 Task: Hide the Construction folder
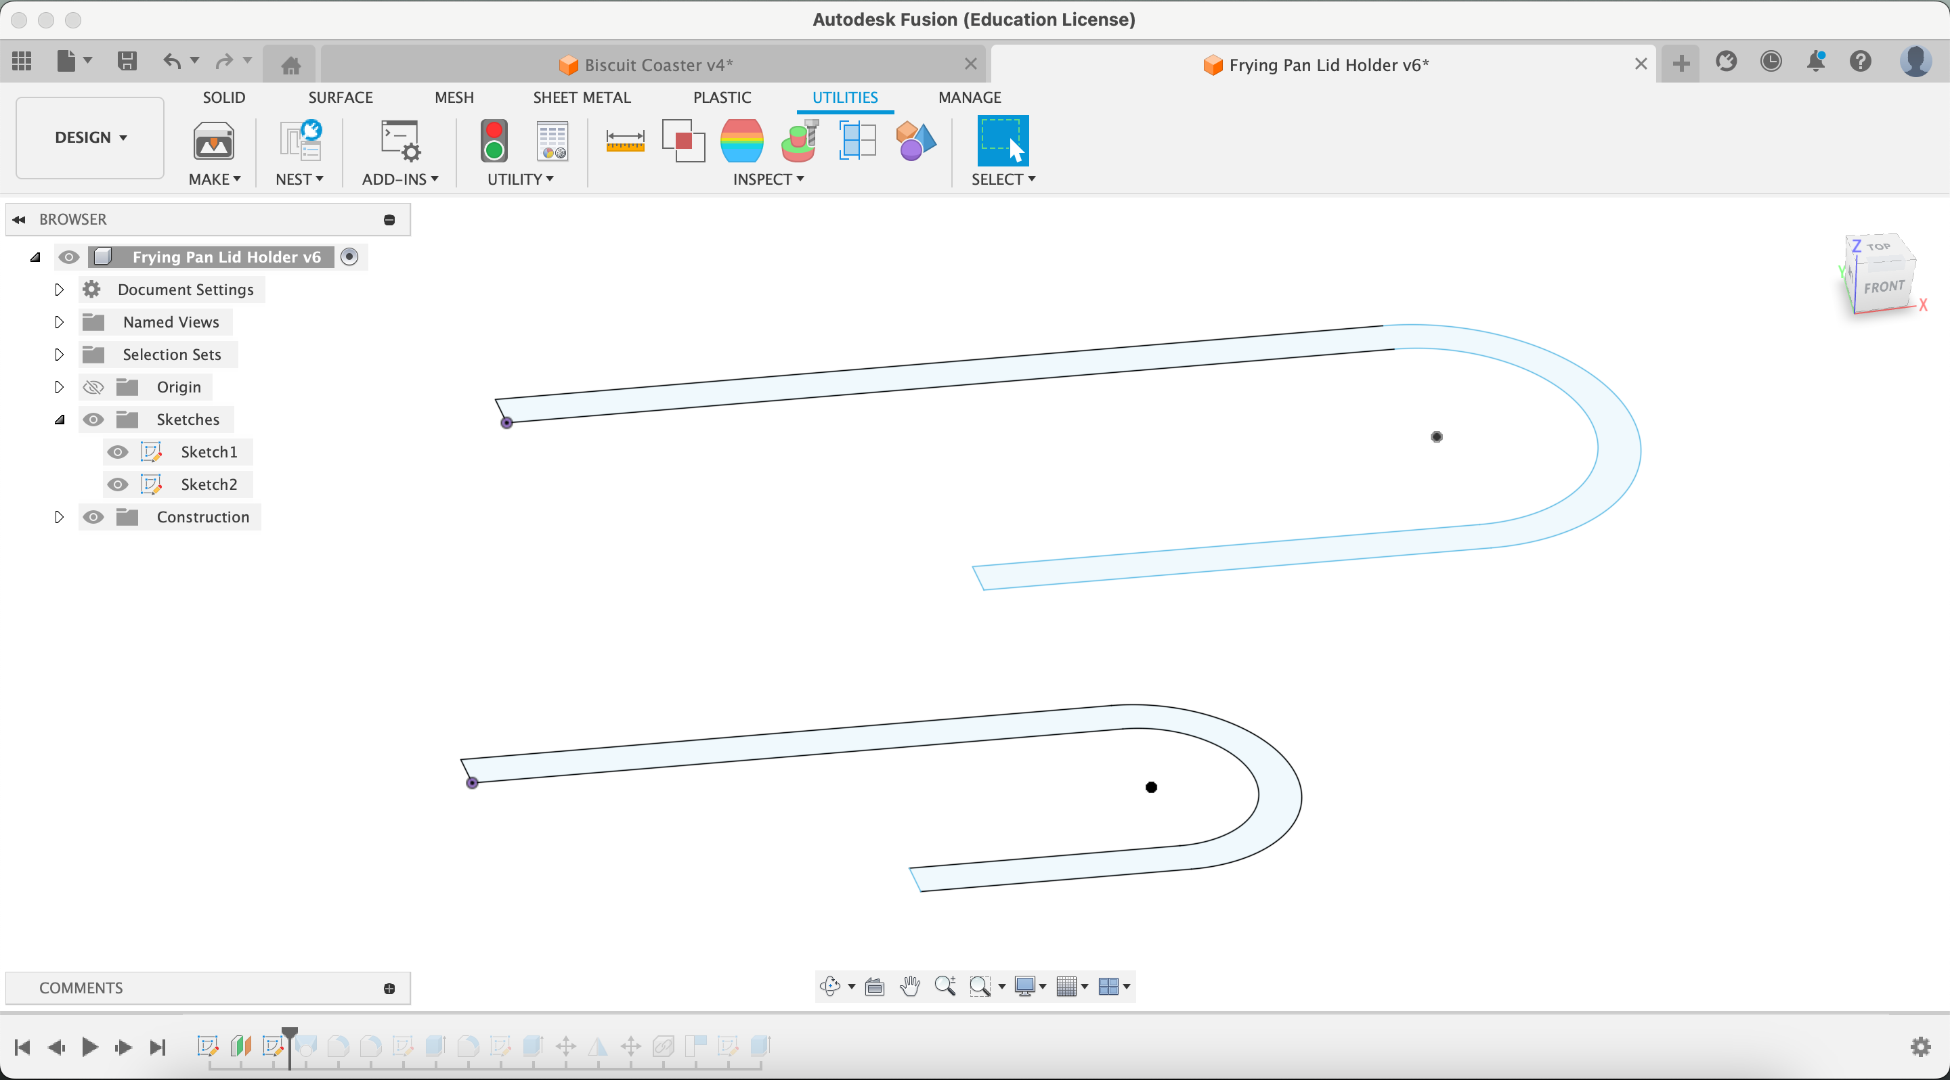click(x=93, y=517)
